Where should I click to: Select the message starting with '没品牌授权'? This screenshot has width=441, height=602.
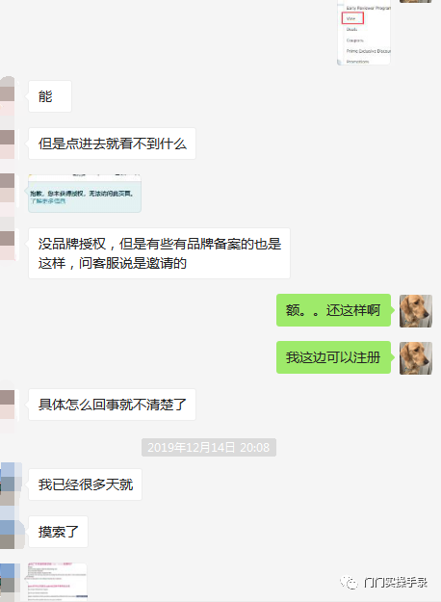coord(159,253)
